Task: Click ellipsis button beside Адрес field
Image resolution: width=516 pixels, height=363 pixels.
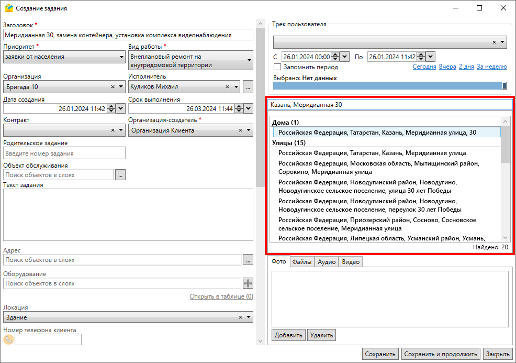Action: coord(248,260)
